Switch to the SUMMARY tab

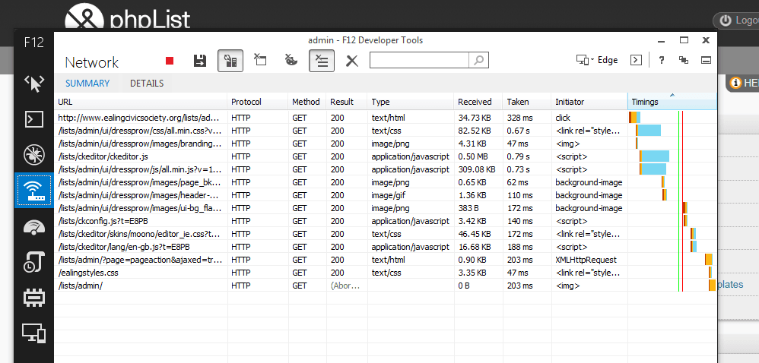[x=87, y=83]
